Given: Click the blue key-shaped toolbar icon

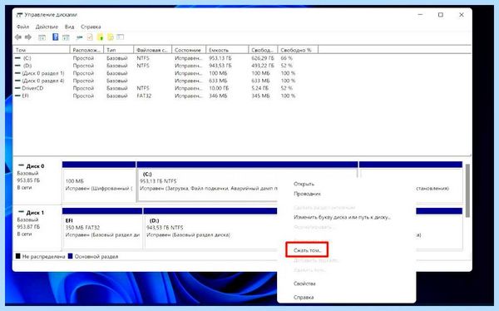Looking at the screenshot, I should tap(79, 37).
